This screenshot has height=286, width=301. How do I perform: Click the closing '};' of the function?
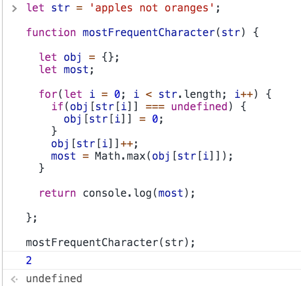pos(31,218)
